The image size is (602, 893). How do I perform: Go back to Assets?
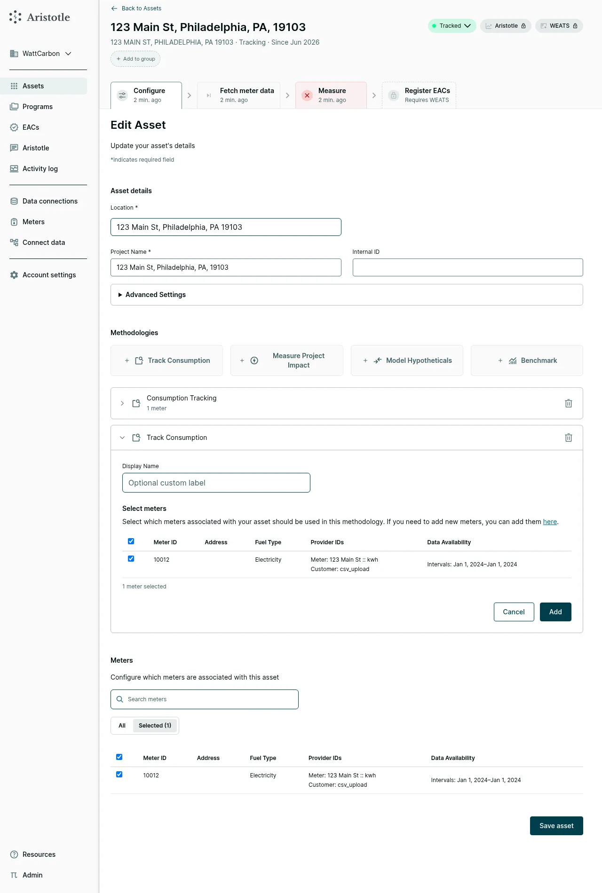point(136,8)
